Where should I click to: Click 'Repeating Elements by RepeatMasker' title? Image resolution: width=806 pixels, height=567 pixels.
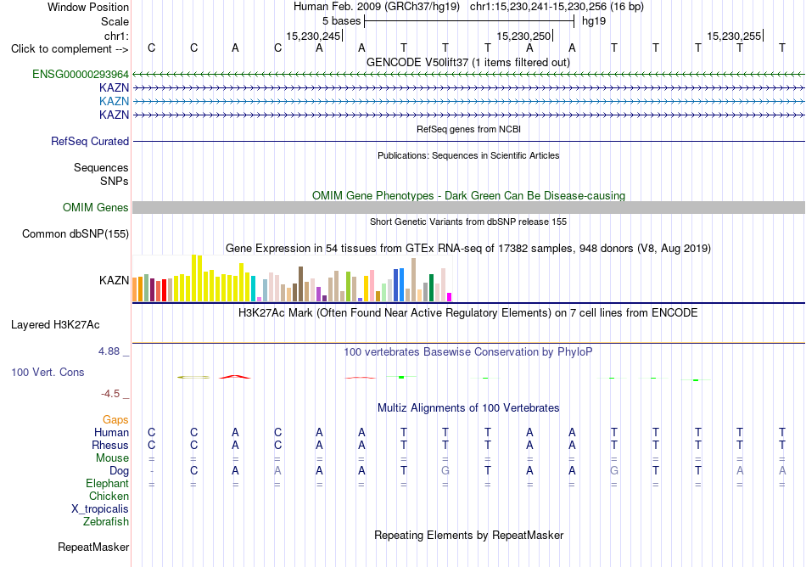point(468,536)
